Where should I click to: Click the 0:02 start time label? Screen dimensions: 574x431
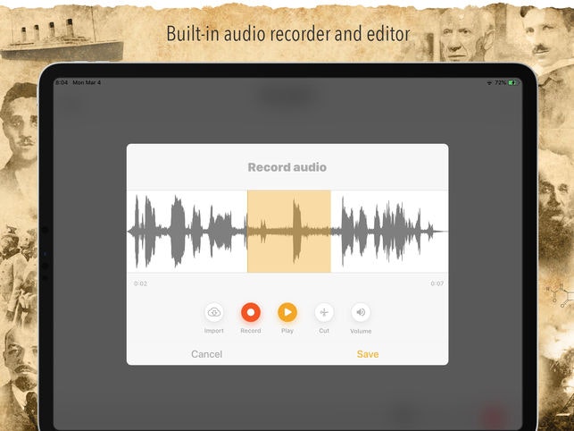(x=140, y=283)
